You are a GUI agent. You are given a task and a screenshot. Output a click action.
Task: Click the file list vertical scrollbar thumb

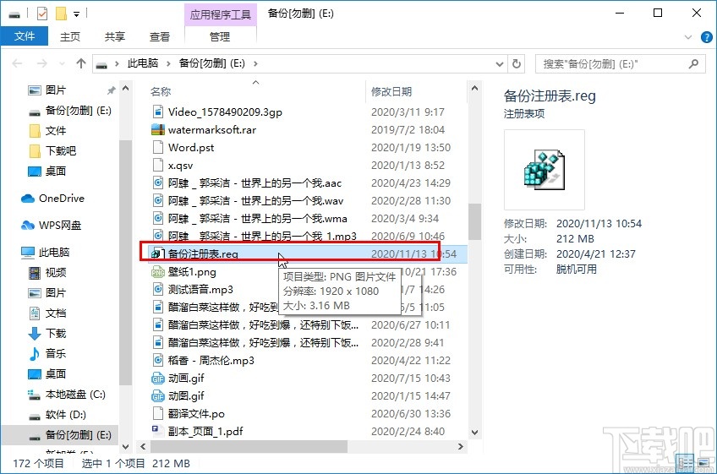click(474, 221)
